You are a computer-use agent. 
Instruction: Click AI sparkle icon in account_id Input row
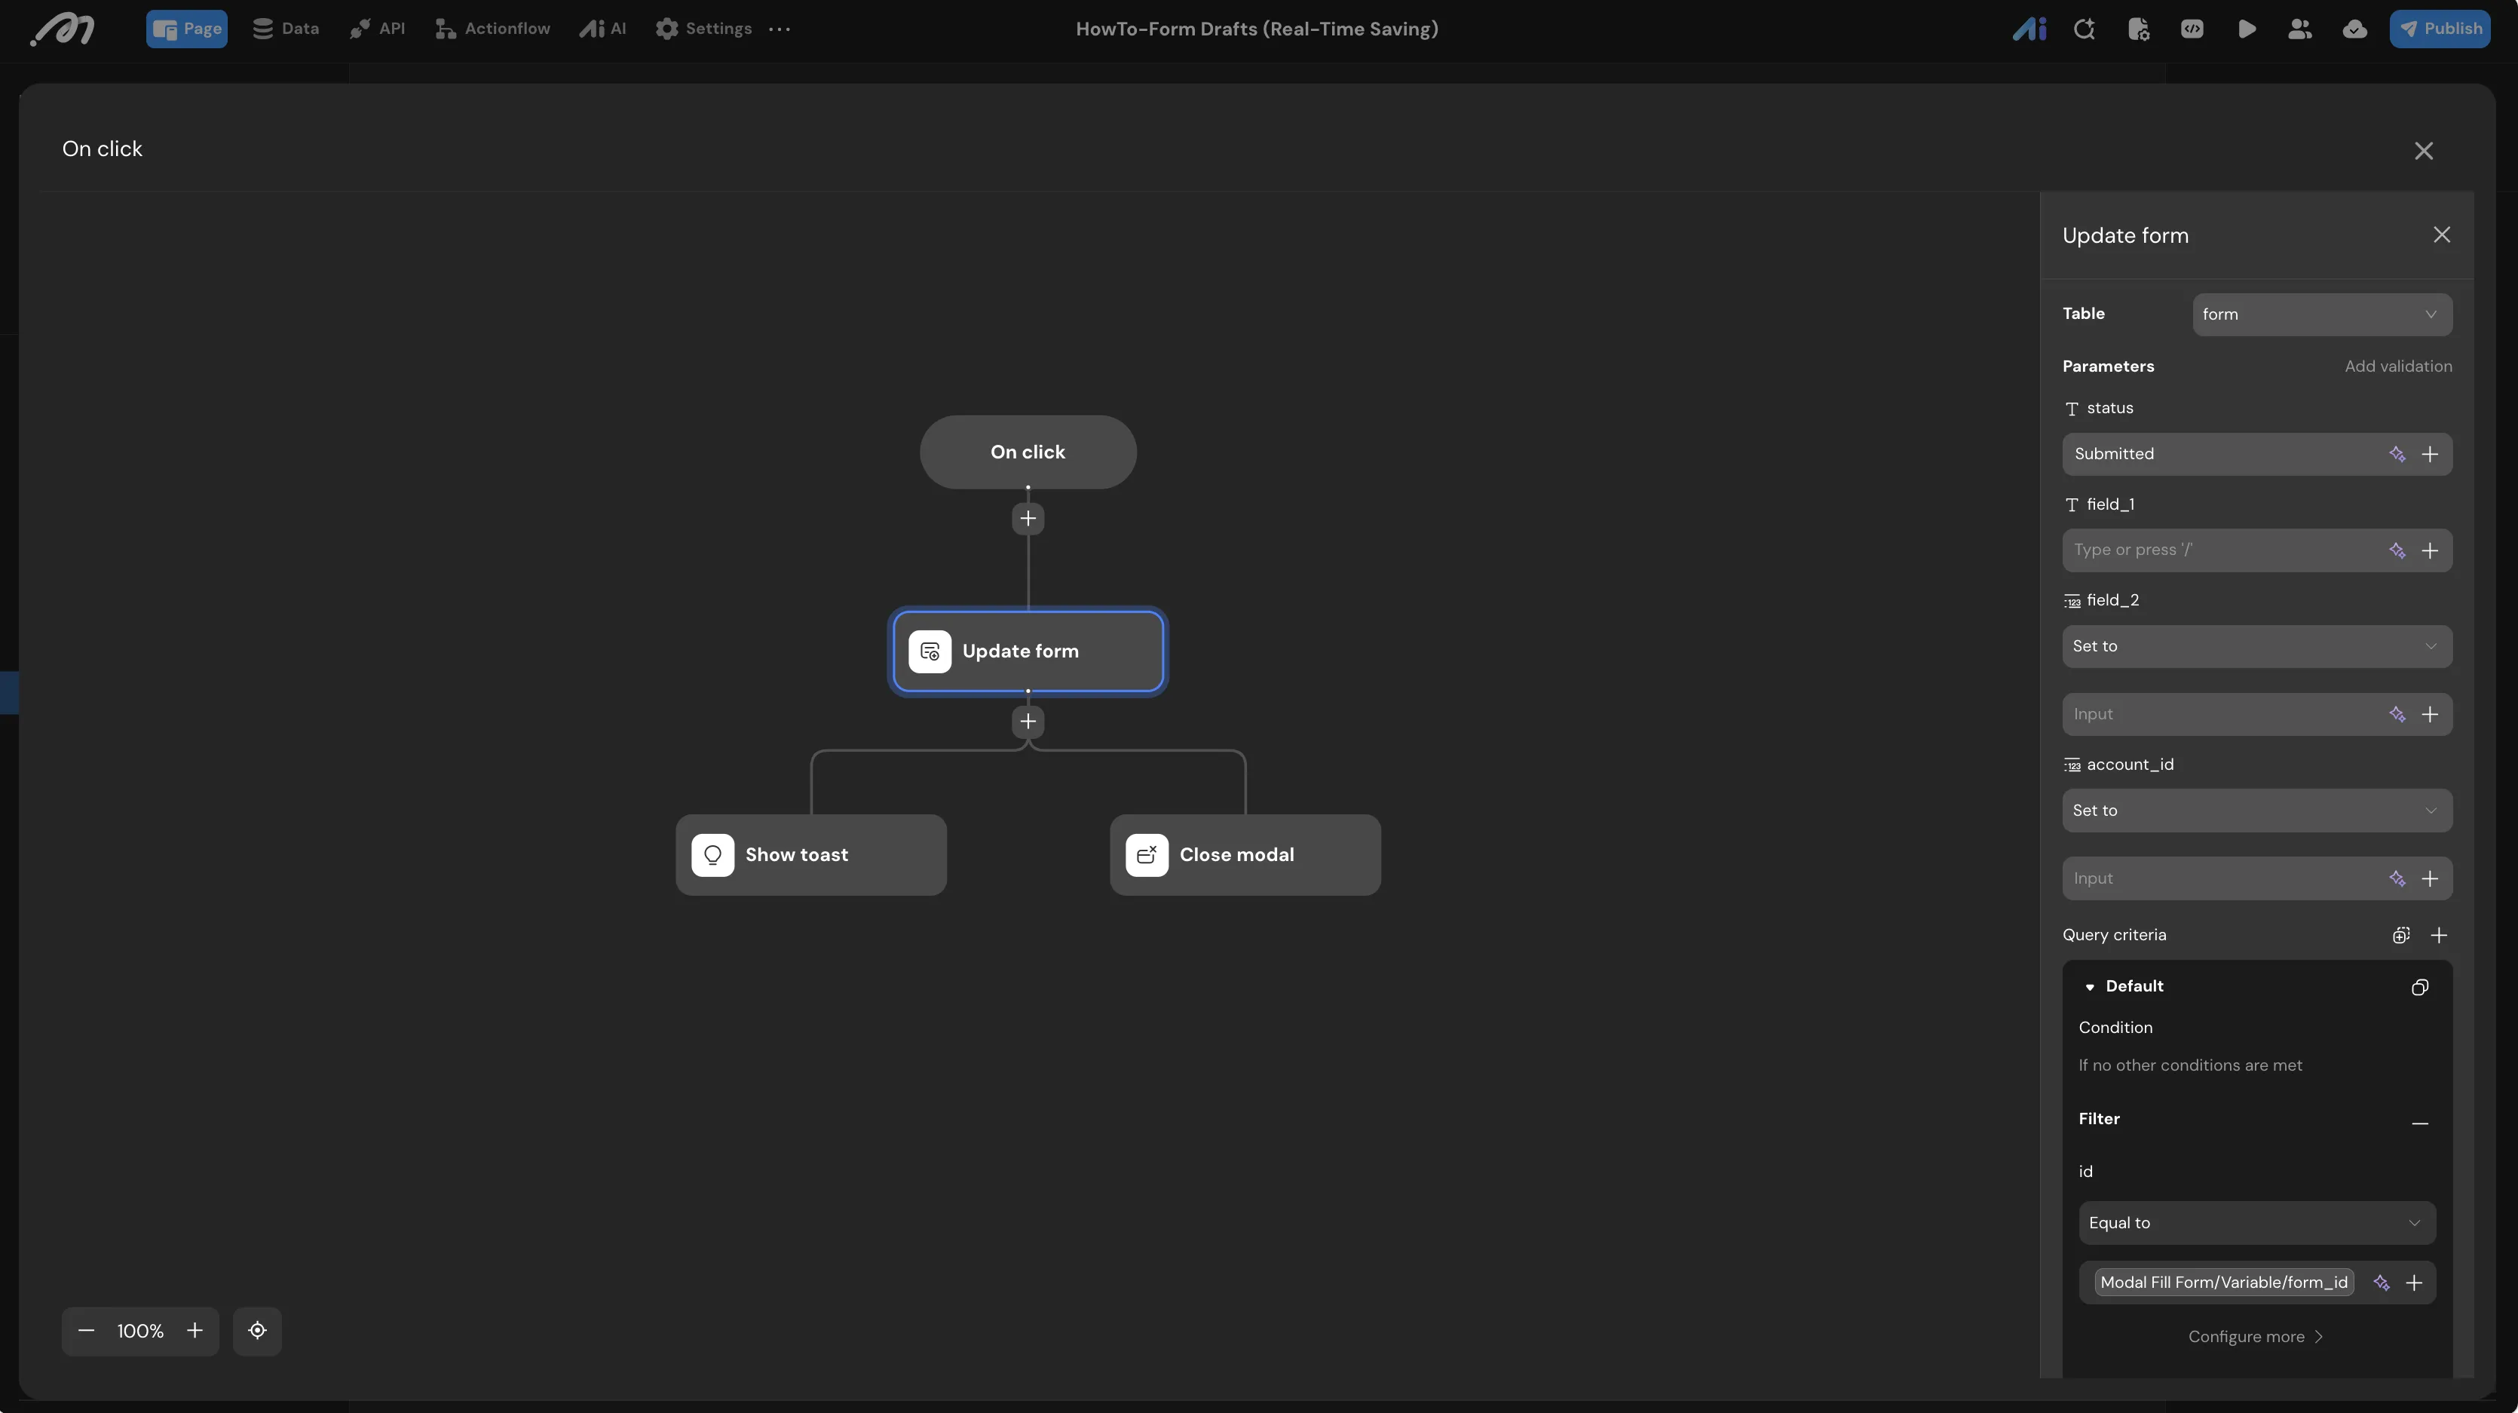coord(2397,879)
